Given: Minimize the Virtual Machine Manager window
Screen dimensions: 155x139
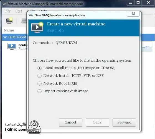Looking at the screenshot, I should pos(131,3).
